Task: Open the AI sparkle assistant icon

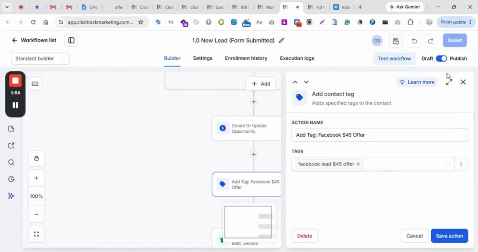Action: (11, 196)
